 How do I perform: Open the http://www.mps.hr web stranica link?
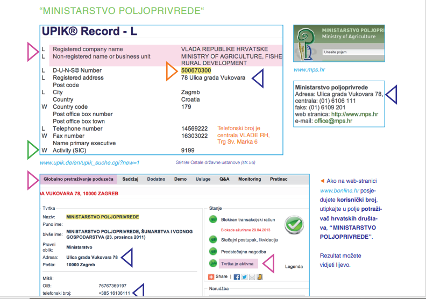354,115
